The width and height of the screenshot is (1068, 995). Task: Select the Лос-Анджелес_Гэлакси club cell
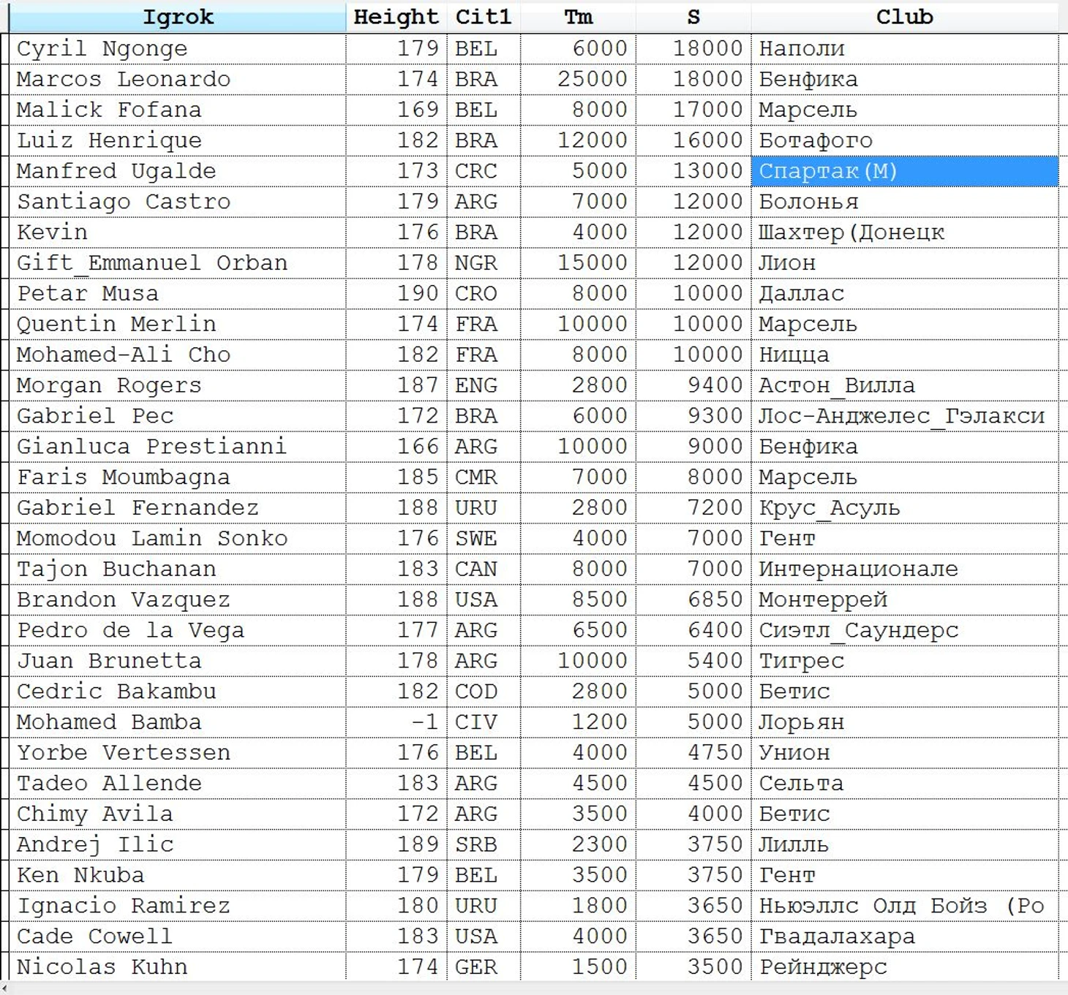coord(901,416)
